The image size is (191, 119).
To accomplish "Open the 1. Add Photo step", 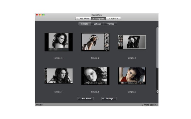I will tap(83, 18).
